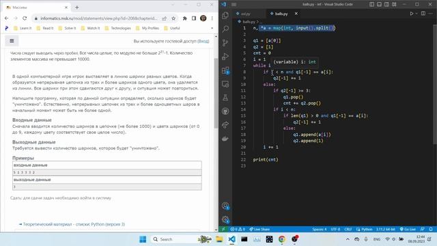The image size is (437, 246).
Task: Go back in the Chrome browser
Action: pyautogui.click(x=6, y=18)
